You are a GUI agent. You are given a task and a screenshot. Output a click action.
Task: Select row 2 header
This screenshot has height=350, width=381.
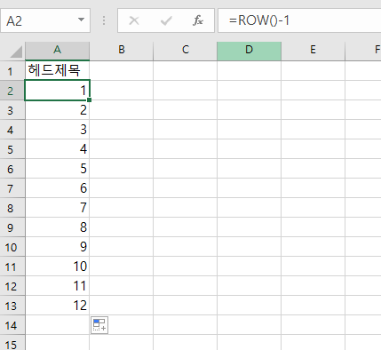point(12,91)
